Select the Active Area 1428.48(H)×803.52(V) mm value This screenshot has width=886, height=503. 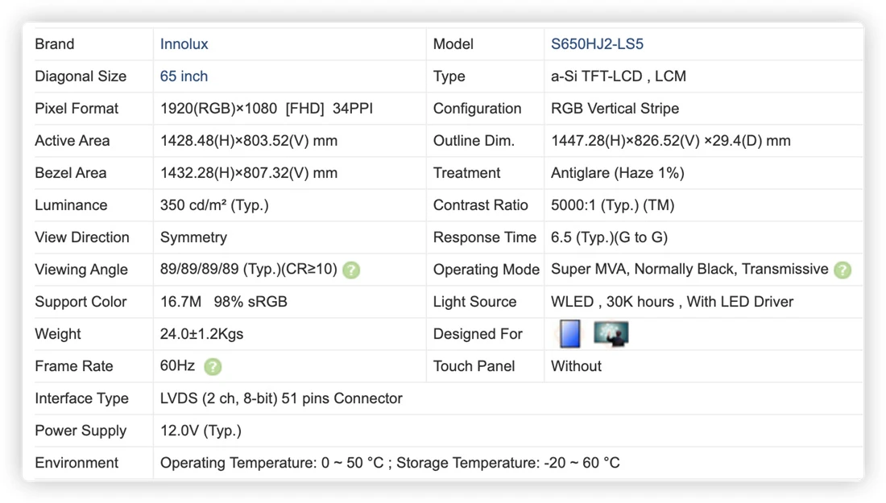point(249,141)
